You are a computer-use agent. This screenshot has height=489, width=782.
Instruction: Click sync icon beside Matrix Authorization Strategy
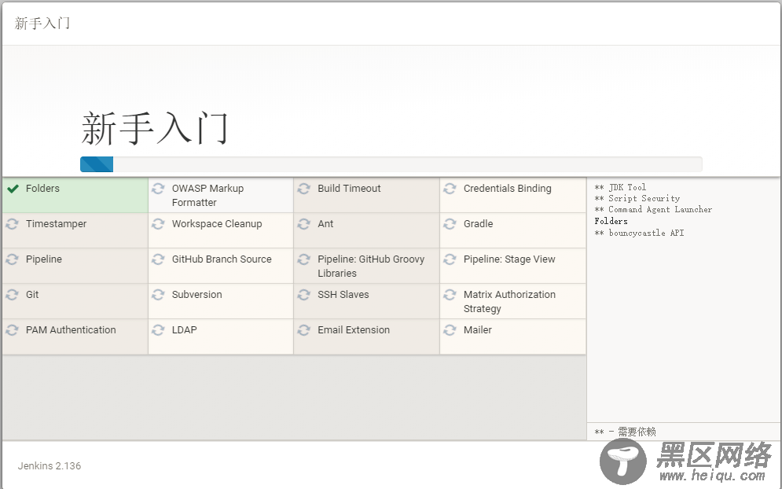point(450,295)
